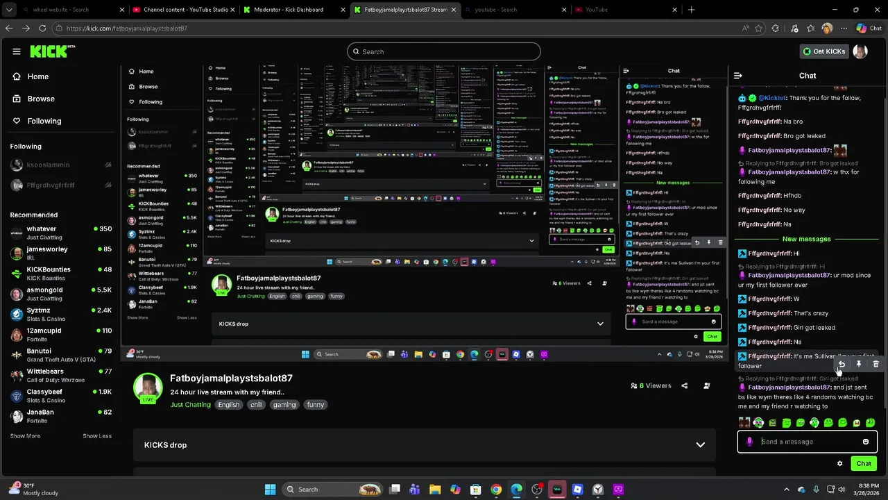This screenshot has width=888, height=500.
Task: Open the user profile avatar menu
Action: 860,51
